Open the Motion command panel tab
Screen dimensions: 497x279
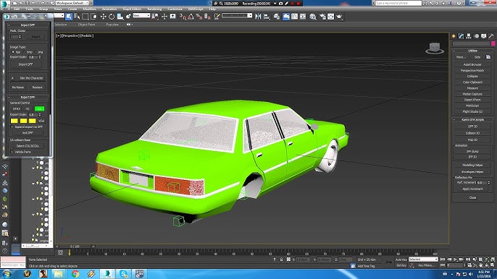click(477, 36)
